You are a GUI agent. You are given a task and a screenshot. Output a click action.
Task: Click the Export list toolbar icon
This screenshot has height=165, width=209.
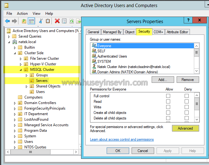79,21
